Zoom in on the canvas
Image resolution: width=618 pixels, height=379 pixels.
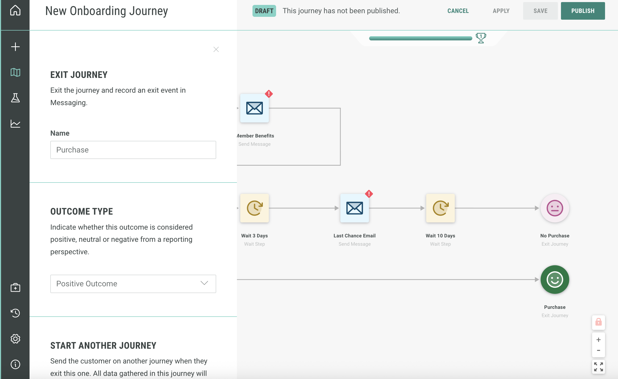[598, 340]
